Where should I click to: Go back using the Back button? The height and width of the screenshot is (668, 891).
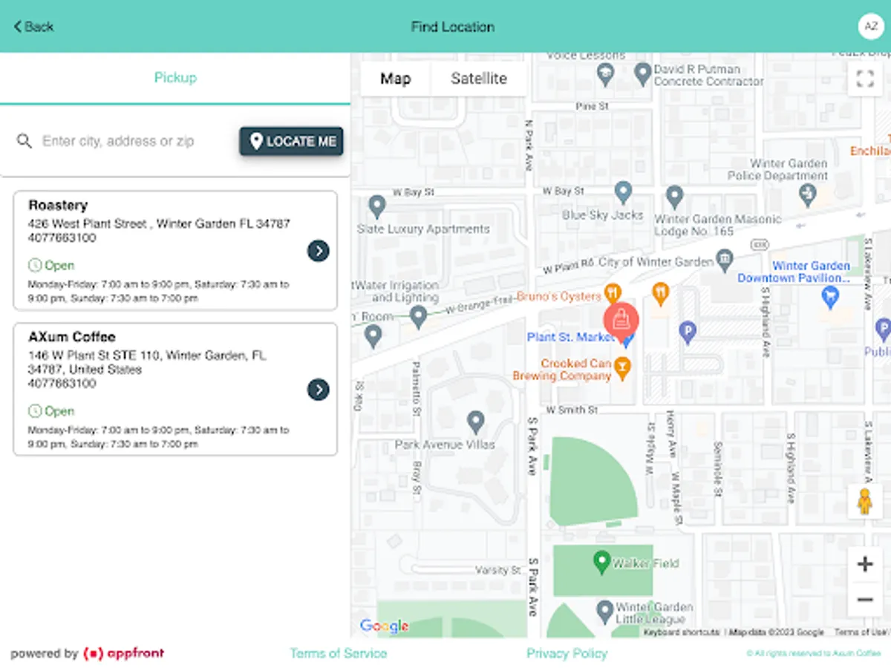point(34,27)
